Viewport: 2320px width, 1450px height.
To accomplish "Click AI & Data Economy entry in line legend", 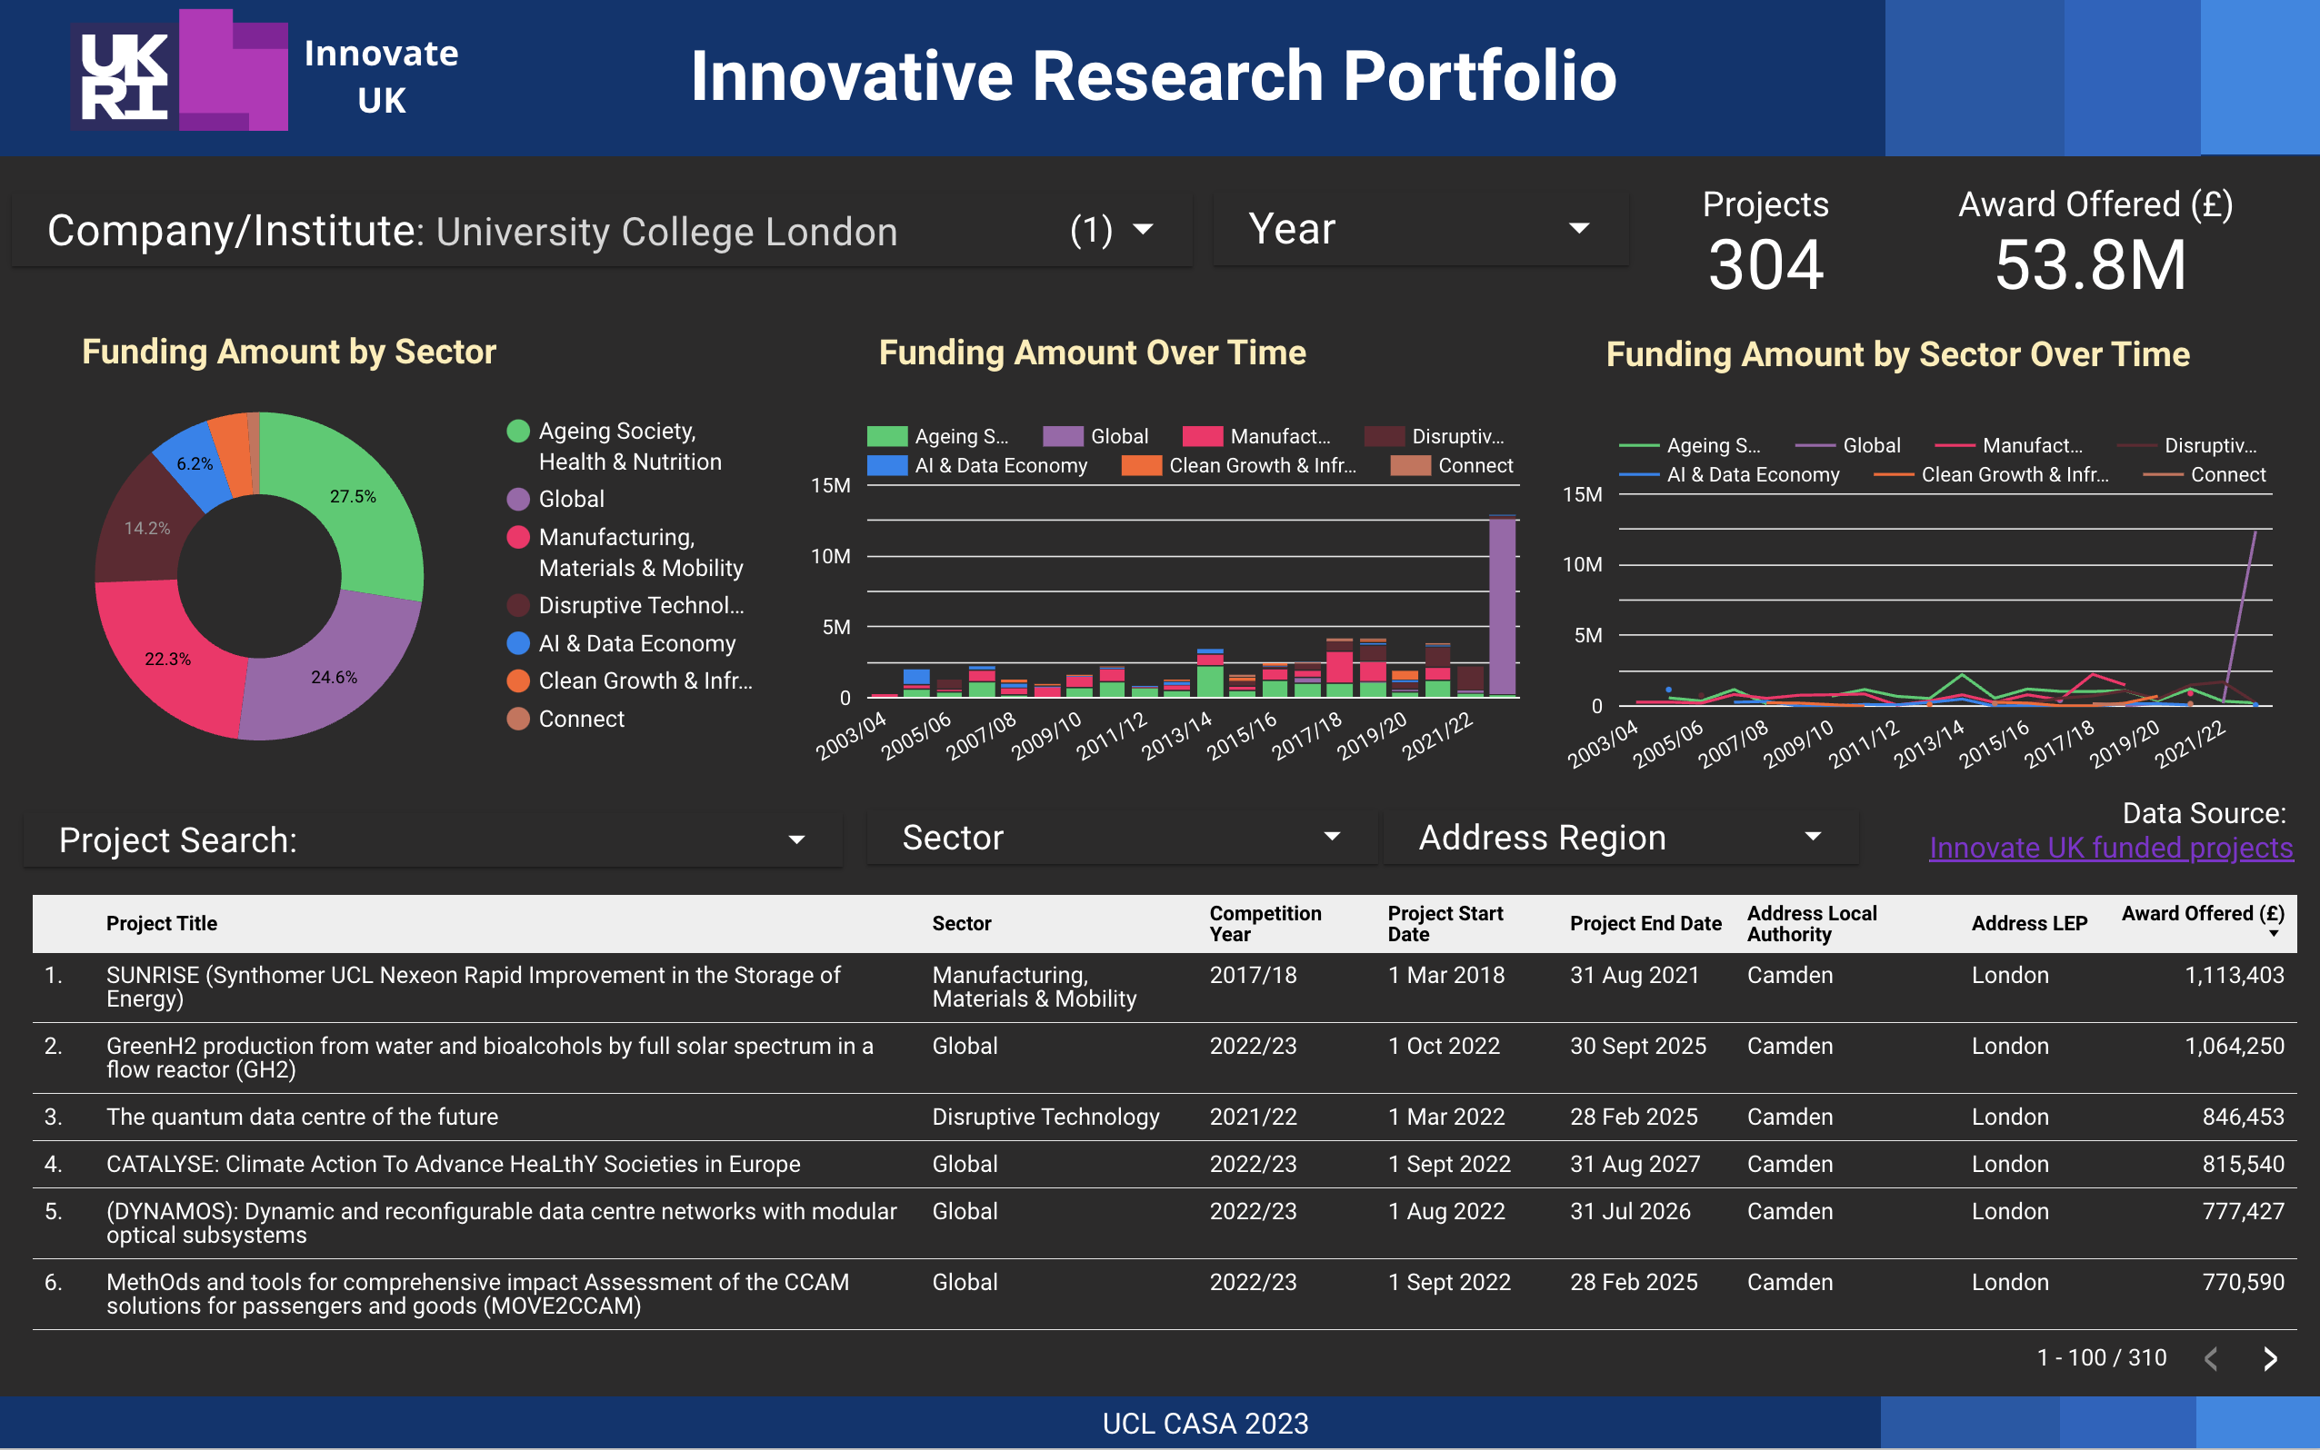I will [x=1729, y=473].
